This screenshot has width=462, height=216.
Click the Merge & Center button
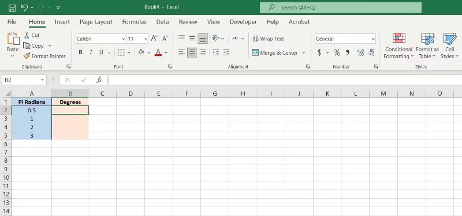(275, 53)
